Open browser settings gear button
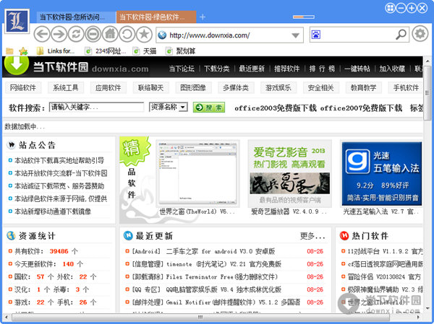 (420, 34)
